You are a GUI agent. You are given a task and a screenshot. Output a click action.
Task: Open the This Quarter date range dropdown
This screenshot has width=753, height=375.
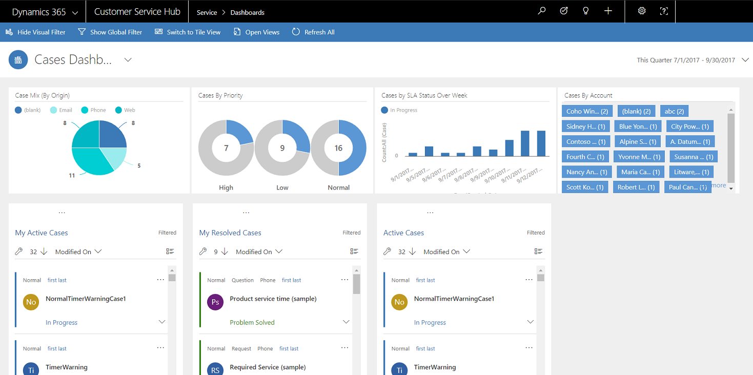point(692,60)
